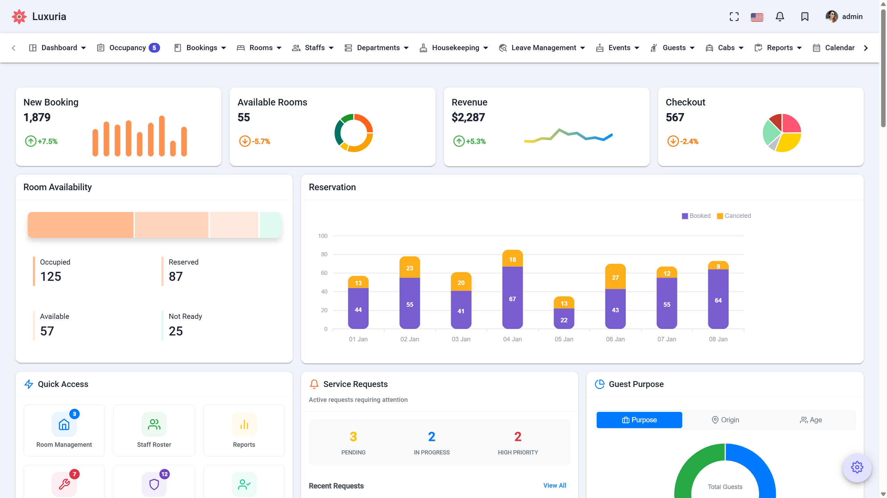Screen dimensions: 887x498
Task: Click the Available Rooms donut chart
Action: point(353,133)
